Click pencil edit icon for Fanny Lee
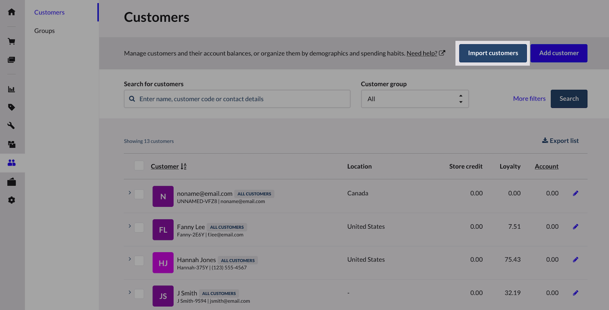The image size is (609, 310). click(x=576, y=227)
